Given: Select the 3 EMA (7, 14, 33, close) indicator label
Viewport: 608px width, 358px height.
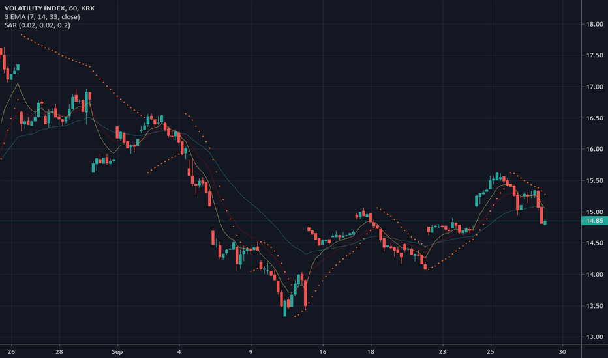Looking at the screenshot, I should [42, 17].
